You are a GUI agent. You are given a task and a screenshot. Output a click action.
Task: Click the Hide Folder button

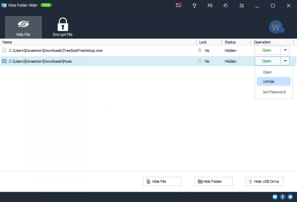tap(213, 181)
